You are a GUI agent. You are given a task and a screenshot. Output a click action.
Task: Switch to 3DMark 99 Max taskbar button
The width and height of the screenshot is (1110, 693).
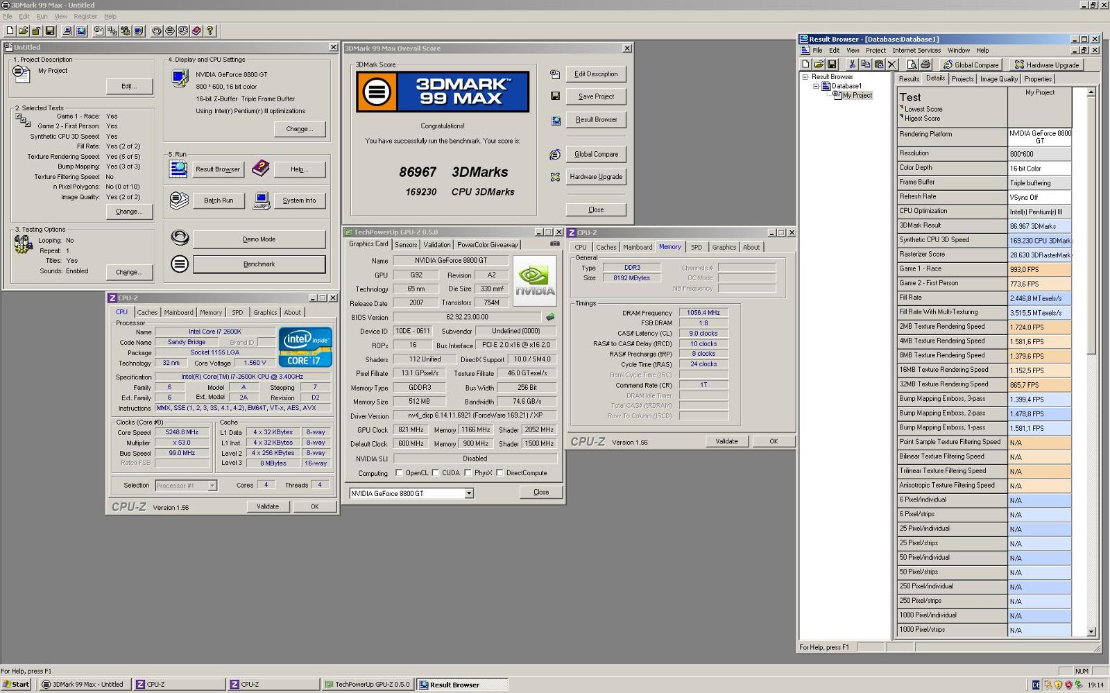pyautogui.click(x=85, y=684)
